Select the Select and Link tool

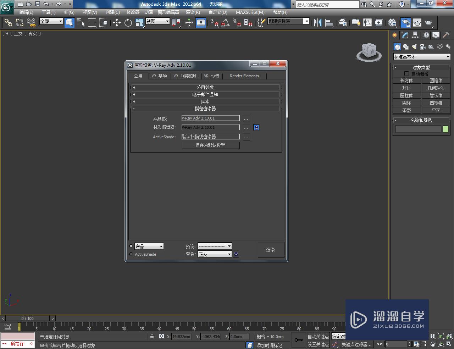(8, 23)
